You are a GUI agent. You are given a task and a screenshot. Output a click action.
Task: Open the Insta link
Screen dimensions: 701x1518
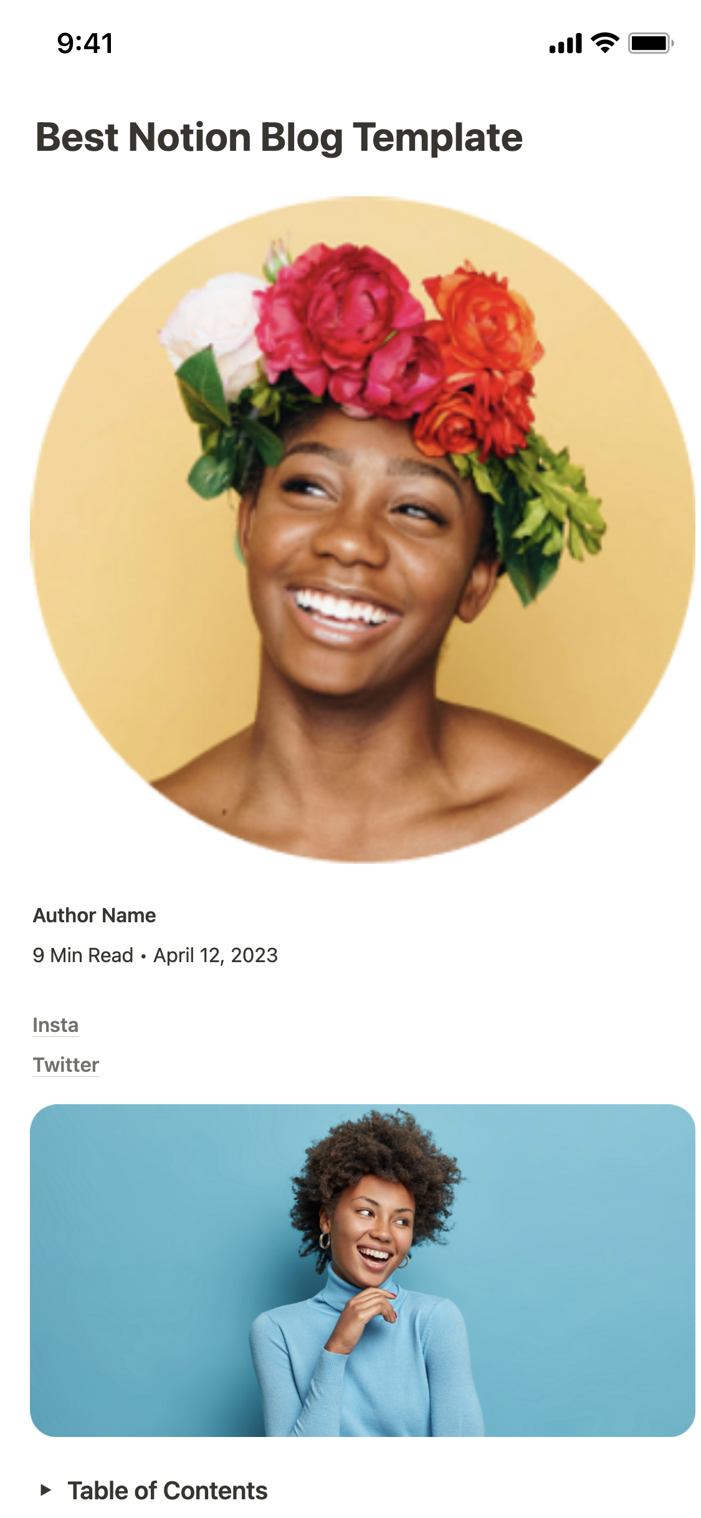55,1025
